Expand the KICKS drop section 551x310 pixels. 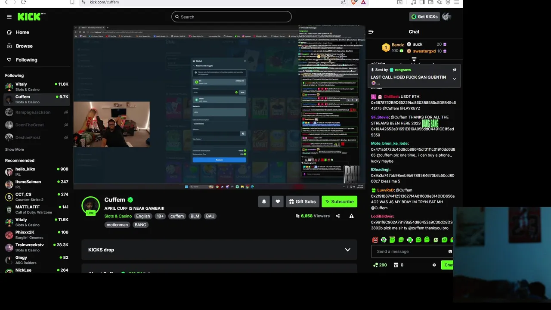coord(219,250)
